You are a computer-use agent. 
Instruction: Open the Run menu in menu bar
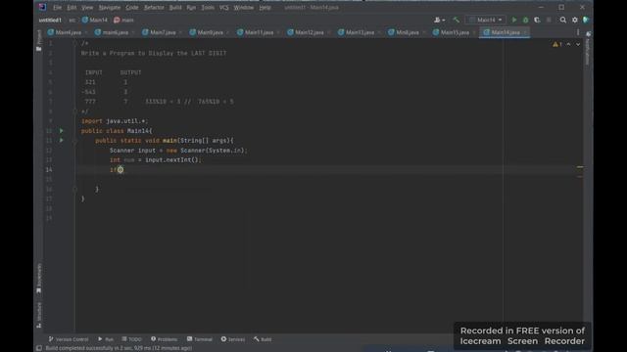(x=191, y=7)
